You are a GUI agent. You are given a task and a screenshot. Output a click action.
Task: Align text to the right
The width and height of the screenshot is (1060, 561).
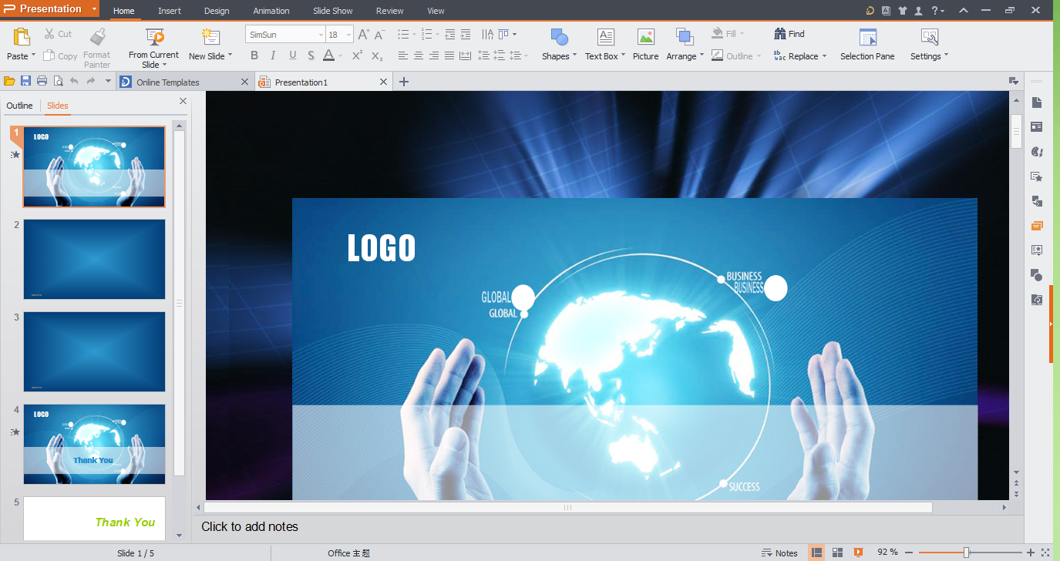coord(434,55)
